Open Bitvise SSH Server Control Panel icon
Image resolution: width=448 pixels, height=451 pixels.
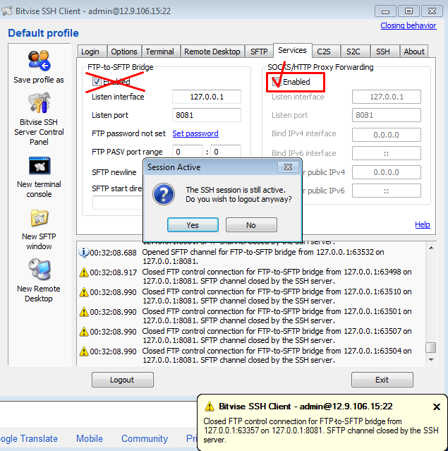39,102
